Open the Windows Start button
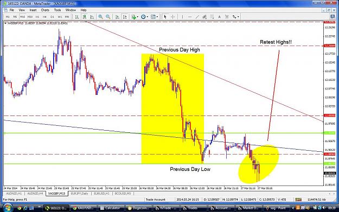 tap(8, 208)
